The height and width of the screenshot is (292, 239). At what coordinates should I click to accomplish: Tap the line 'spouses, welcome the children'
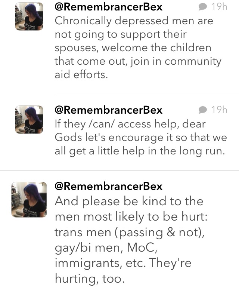[133, 48]
